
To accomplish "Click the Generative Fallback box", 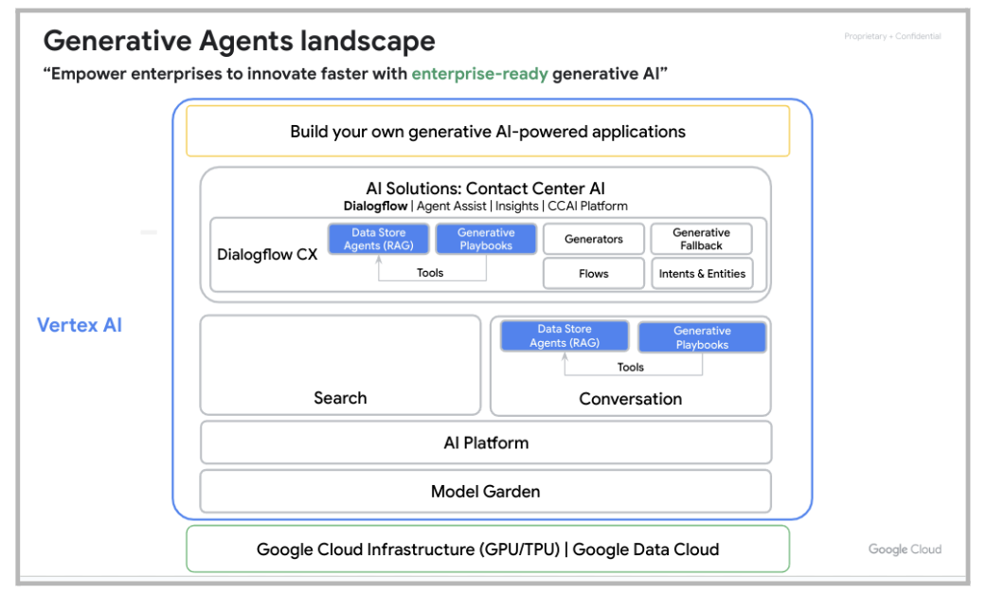I will point(701,239).
